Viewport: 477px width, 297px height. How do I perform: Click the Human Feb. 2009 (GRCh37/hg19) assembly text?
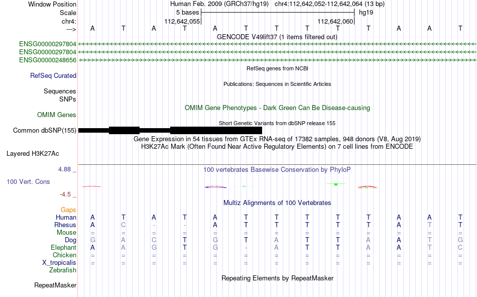point(219,4)
